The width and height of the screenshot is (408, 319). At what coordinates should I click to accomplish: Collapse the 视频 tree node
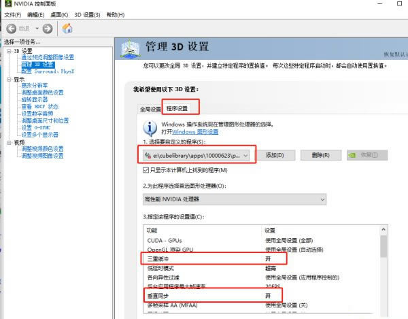(9, 142)
